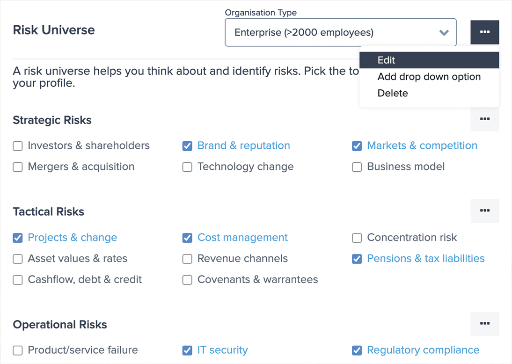Check the Concentration risk checkbox
The image size is (512, 364).
tap(357, 238)
